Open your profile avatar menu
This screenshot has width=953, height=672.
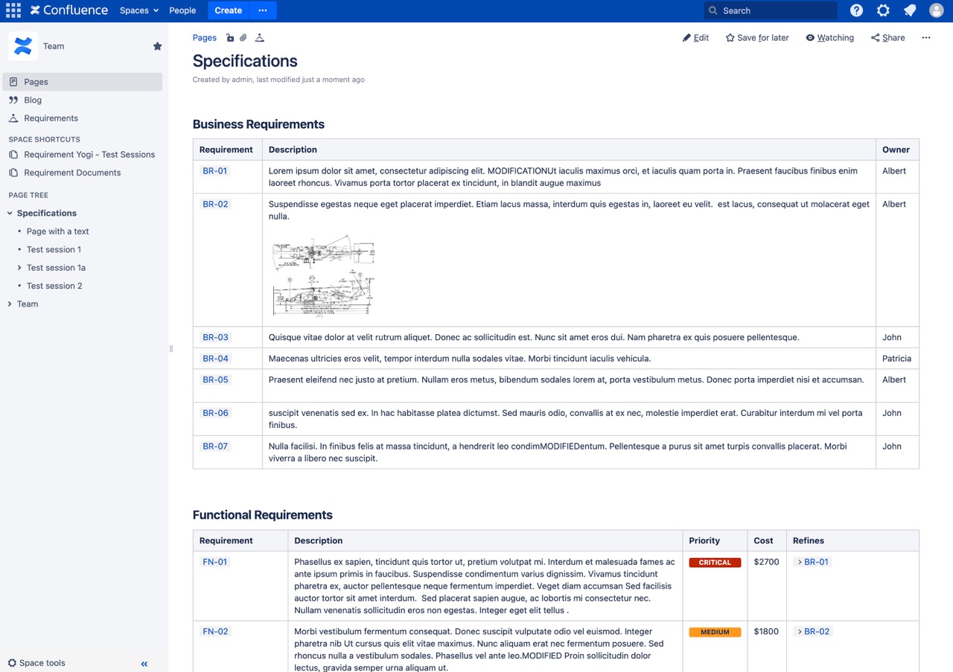[936, 10]
